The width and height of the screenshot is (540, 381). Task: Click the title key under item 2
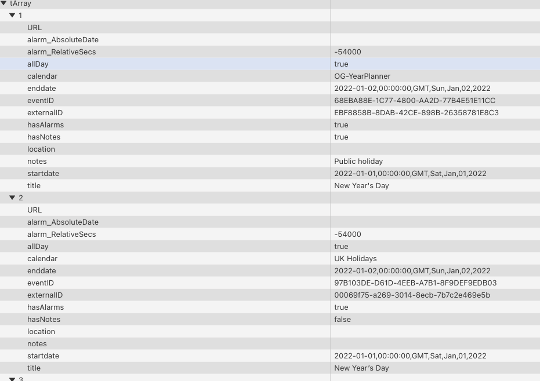tap(34, 368)
